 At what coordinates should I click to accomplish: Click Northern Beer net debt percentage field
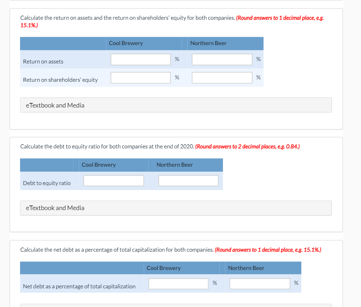(260, 284)
